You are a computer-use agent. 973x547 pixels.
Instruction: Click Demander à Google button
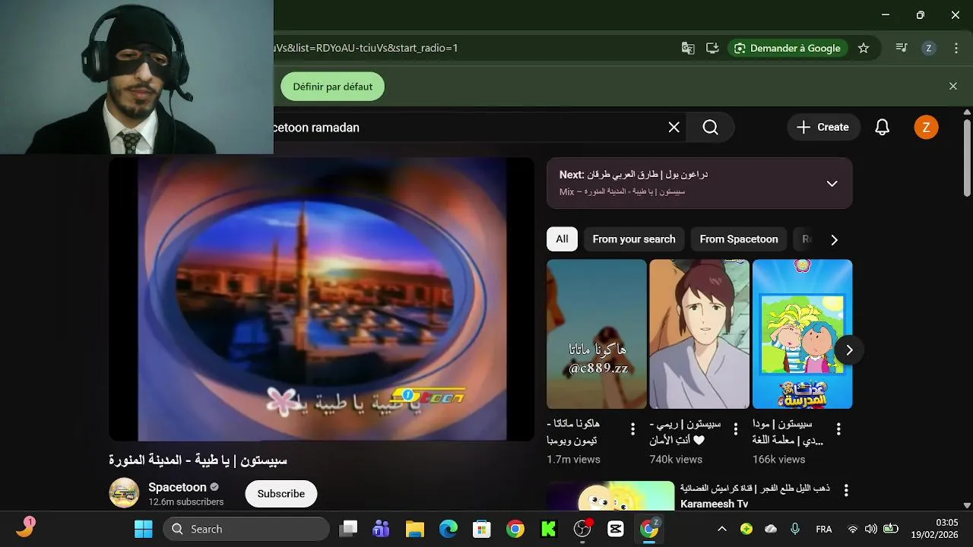[788, 48]
